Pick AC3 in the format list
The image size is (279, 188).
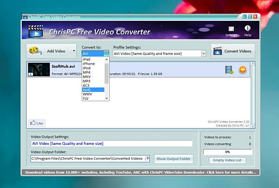click(x=93, y=85)
